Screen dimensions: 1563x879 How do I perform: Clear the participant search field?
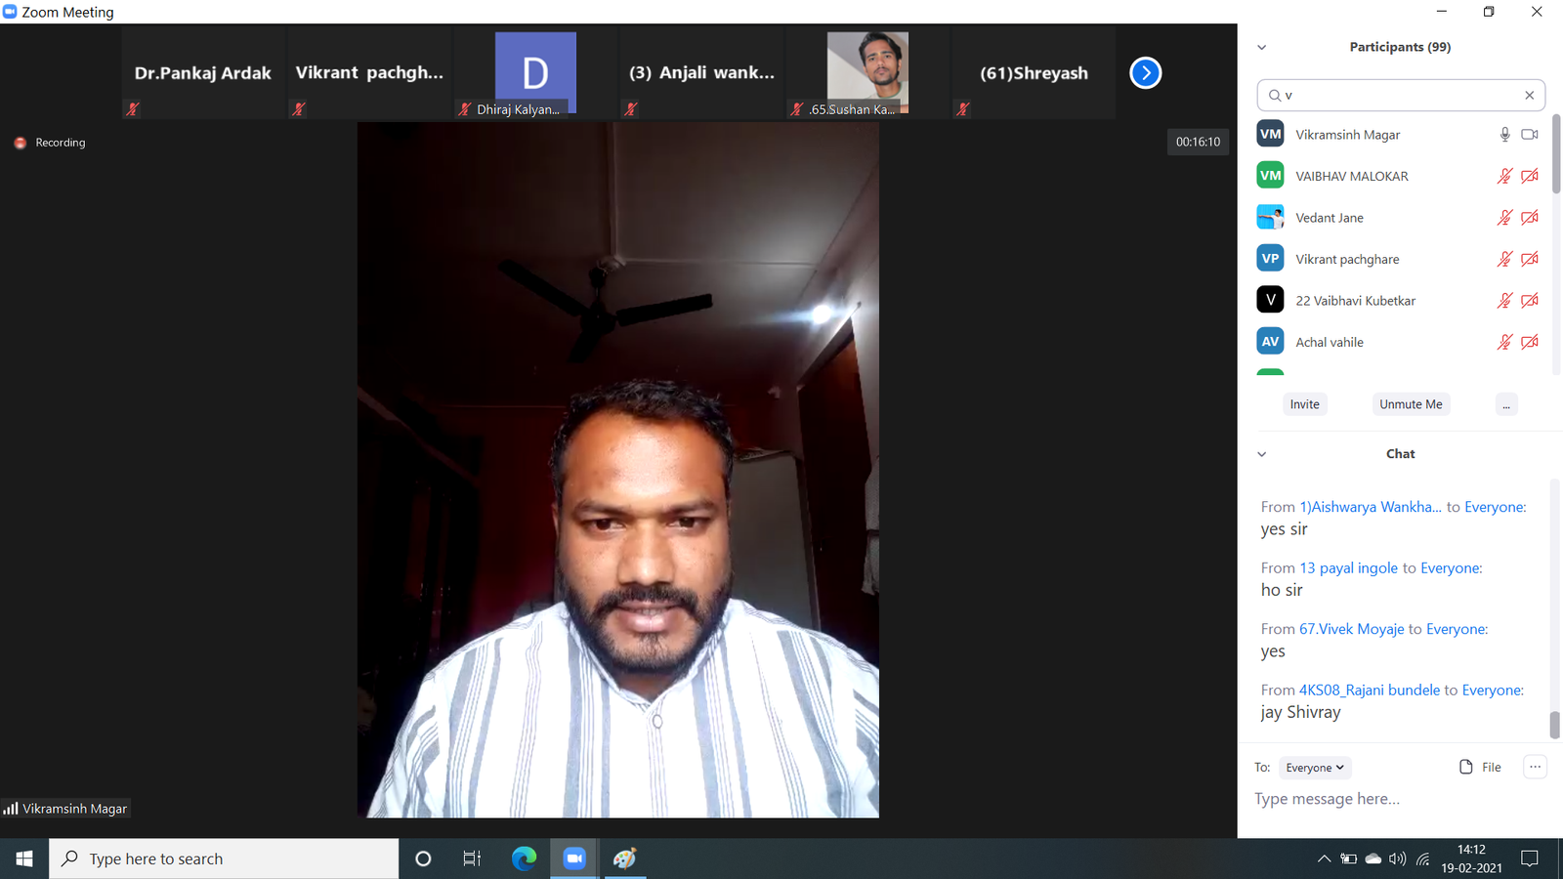pos(1529,95)
